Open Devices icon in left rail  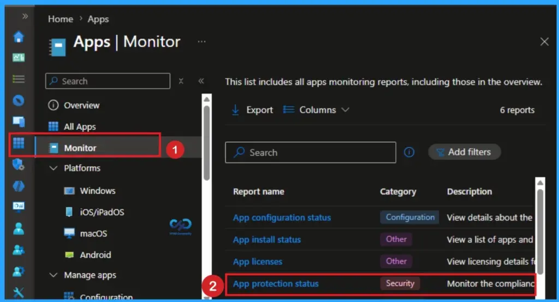click(x=19, y=122)
